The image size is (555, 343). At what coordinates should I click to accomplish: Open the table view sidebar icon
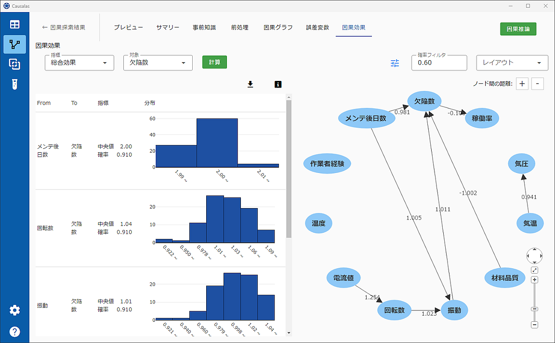tap(14, 25)
